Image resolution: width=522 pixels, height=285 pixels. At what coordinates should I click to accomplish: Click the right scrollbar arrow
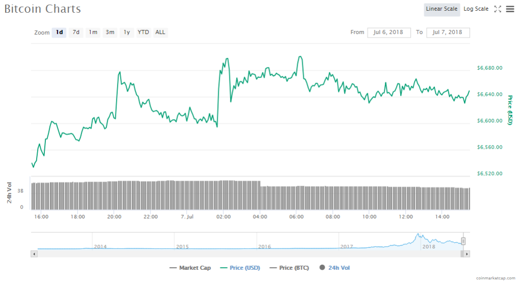click(466, 253)
